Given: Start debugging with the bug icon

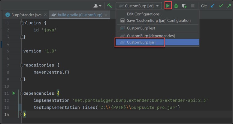Looking at the screenshot, I should (176, 6).
